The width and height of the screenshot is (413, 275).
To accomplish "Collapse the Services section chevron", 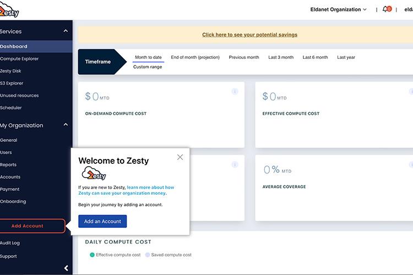I will click(x=66, y=31).
